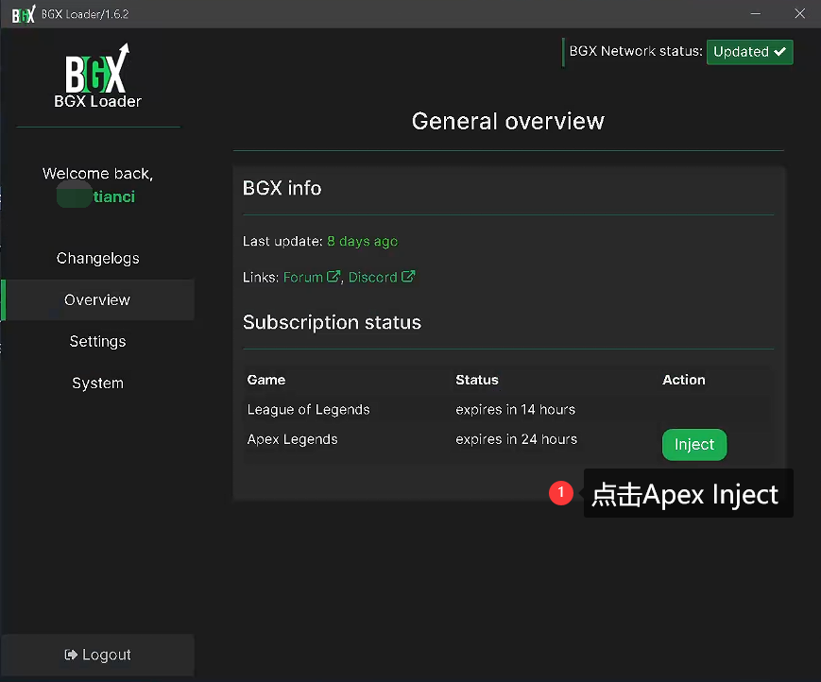Minimize the BGX Loader window
The width and height of the screenshot is (821, 682).
[756, 13]
